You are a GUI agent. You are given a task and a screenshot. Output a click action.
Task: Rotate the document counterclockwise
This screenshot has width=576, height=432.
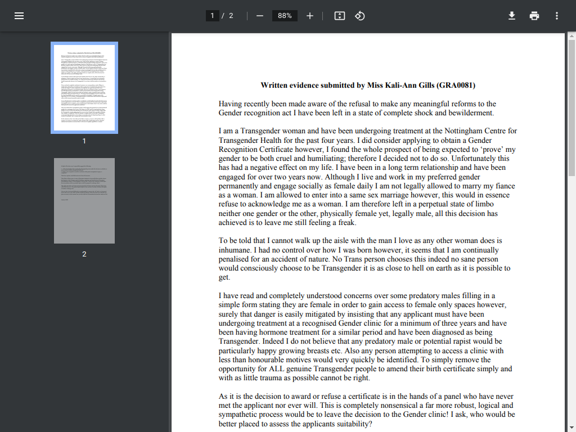[x=359, y=16]
